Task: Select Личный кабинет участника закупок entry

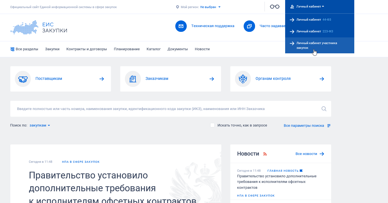Action: [x=320, y=45]
